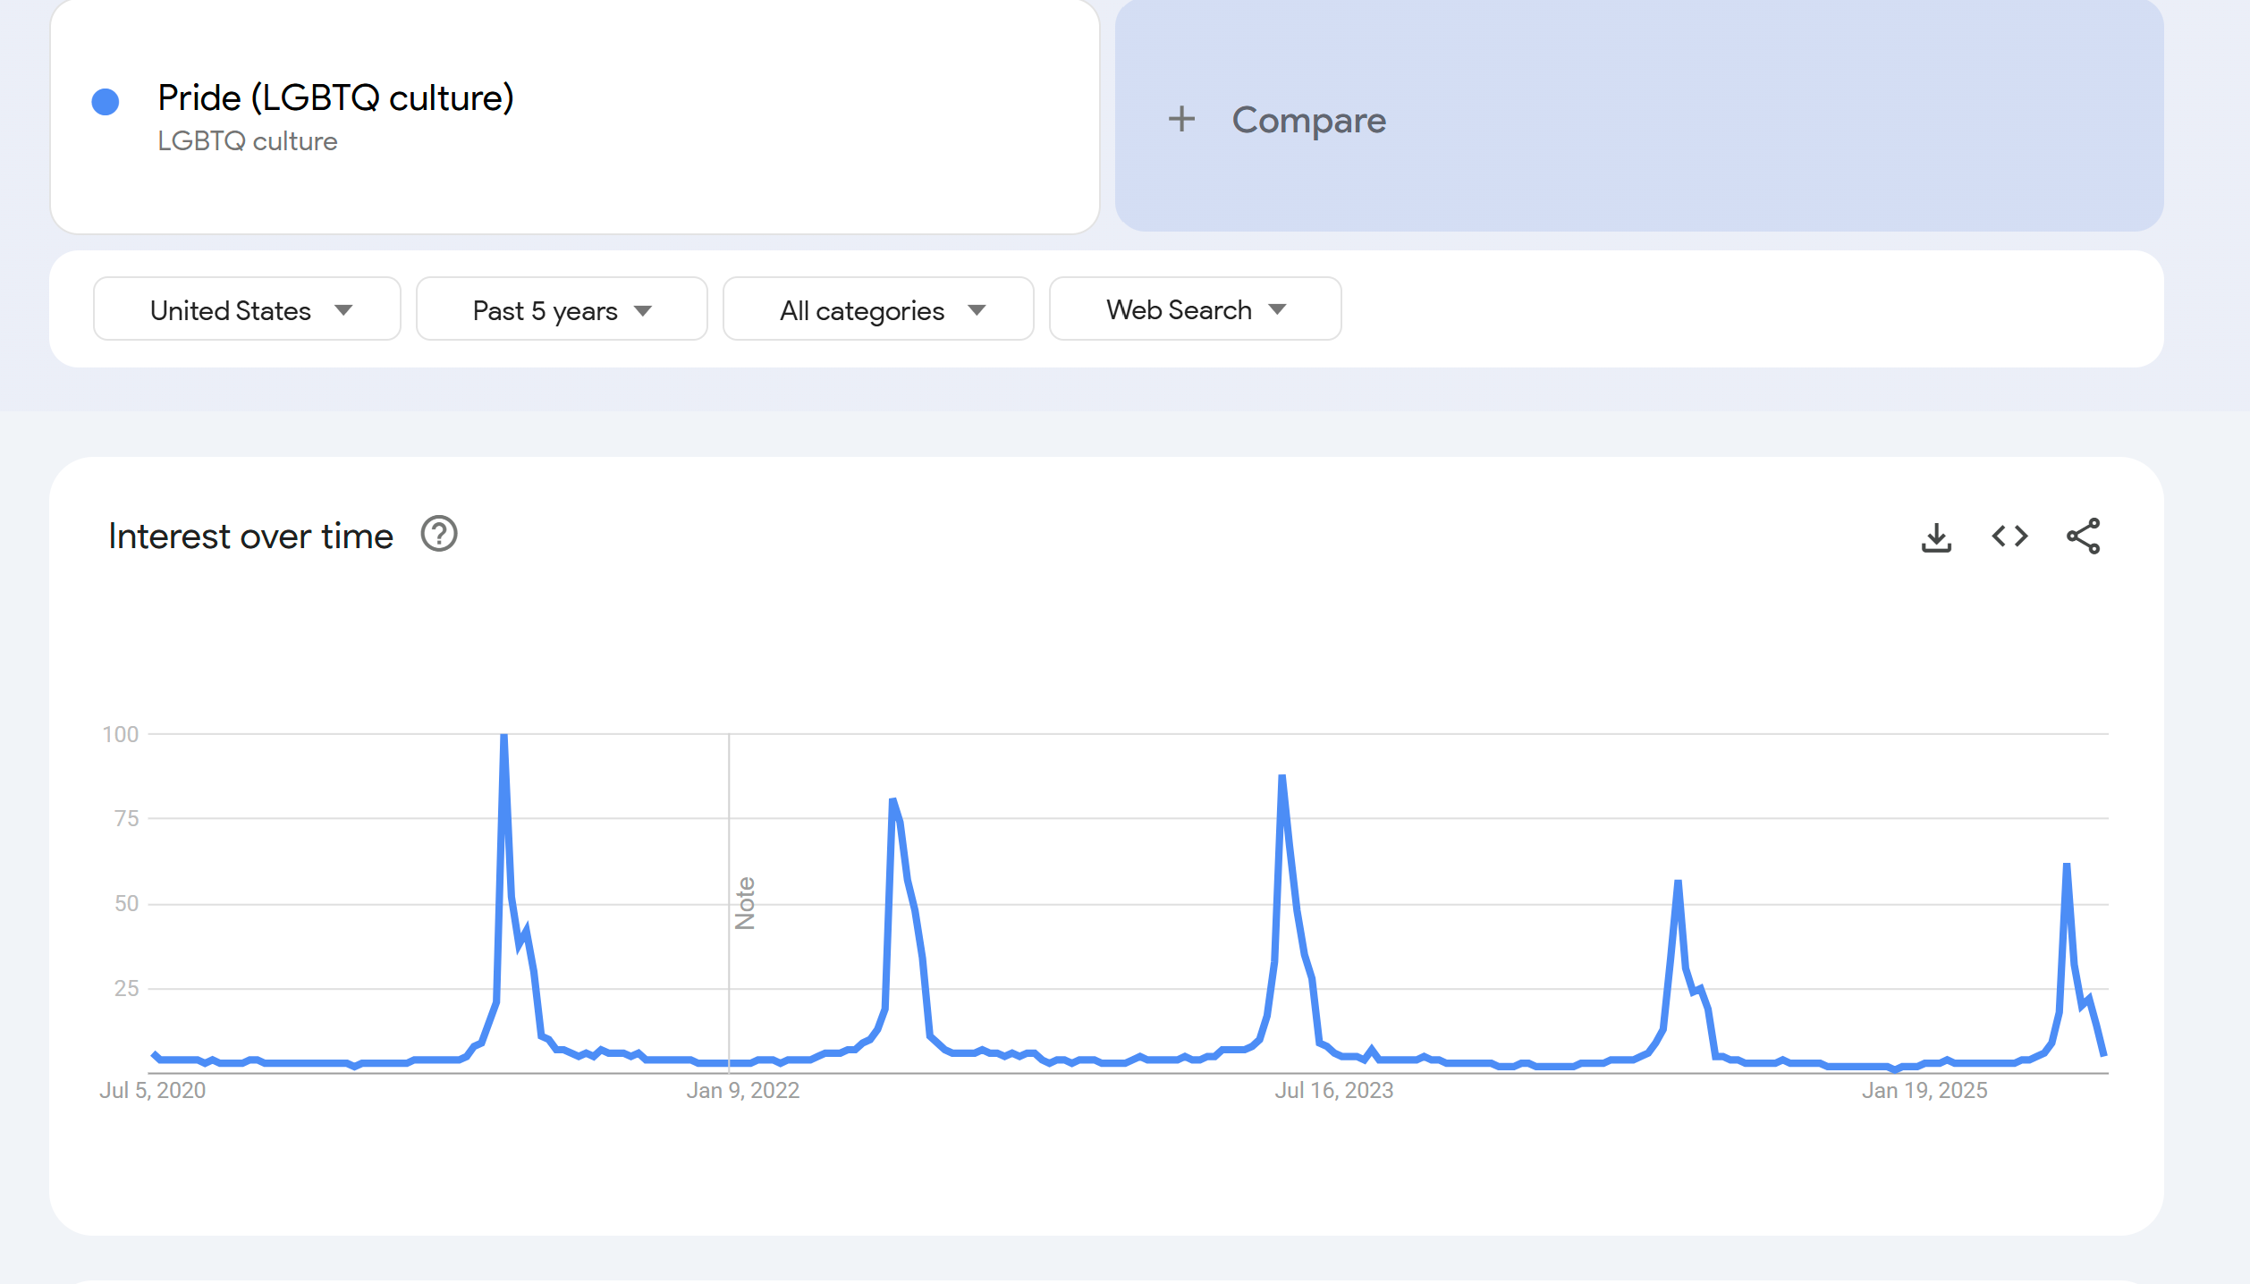Open the Past 5 years dropdown
This screenshot has width=2250, height=1284.
(562, 309)
